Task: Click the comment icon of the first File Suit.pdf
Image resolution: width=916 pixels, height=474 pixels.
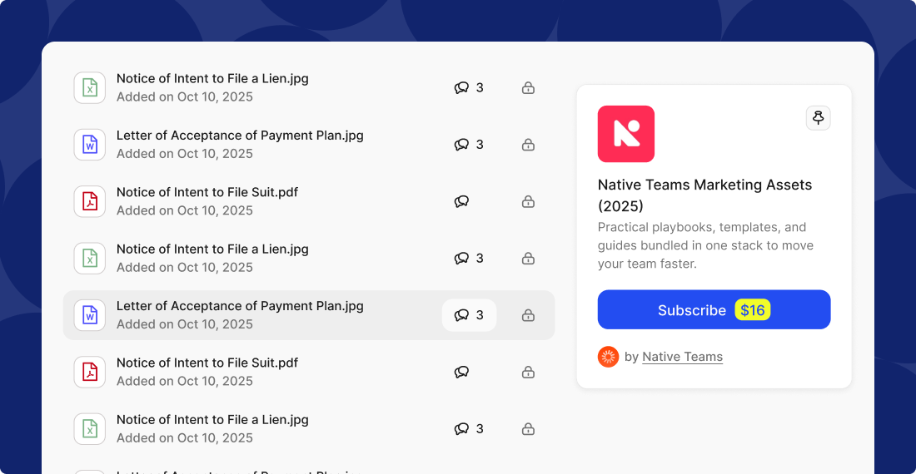Action: pos(461,201)
